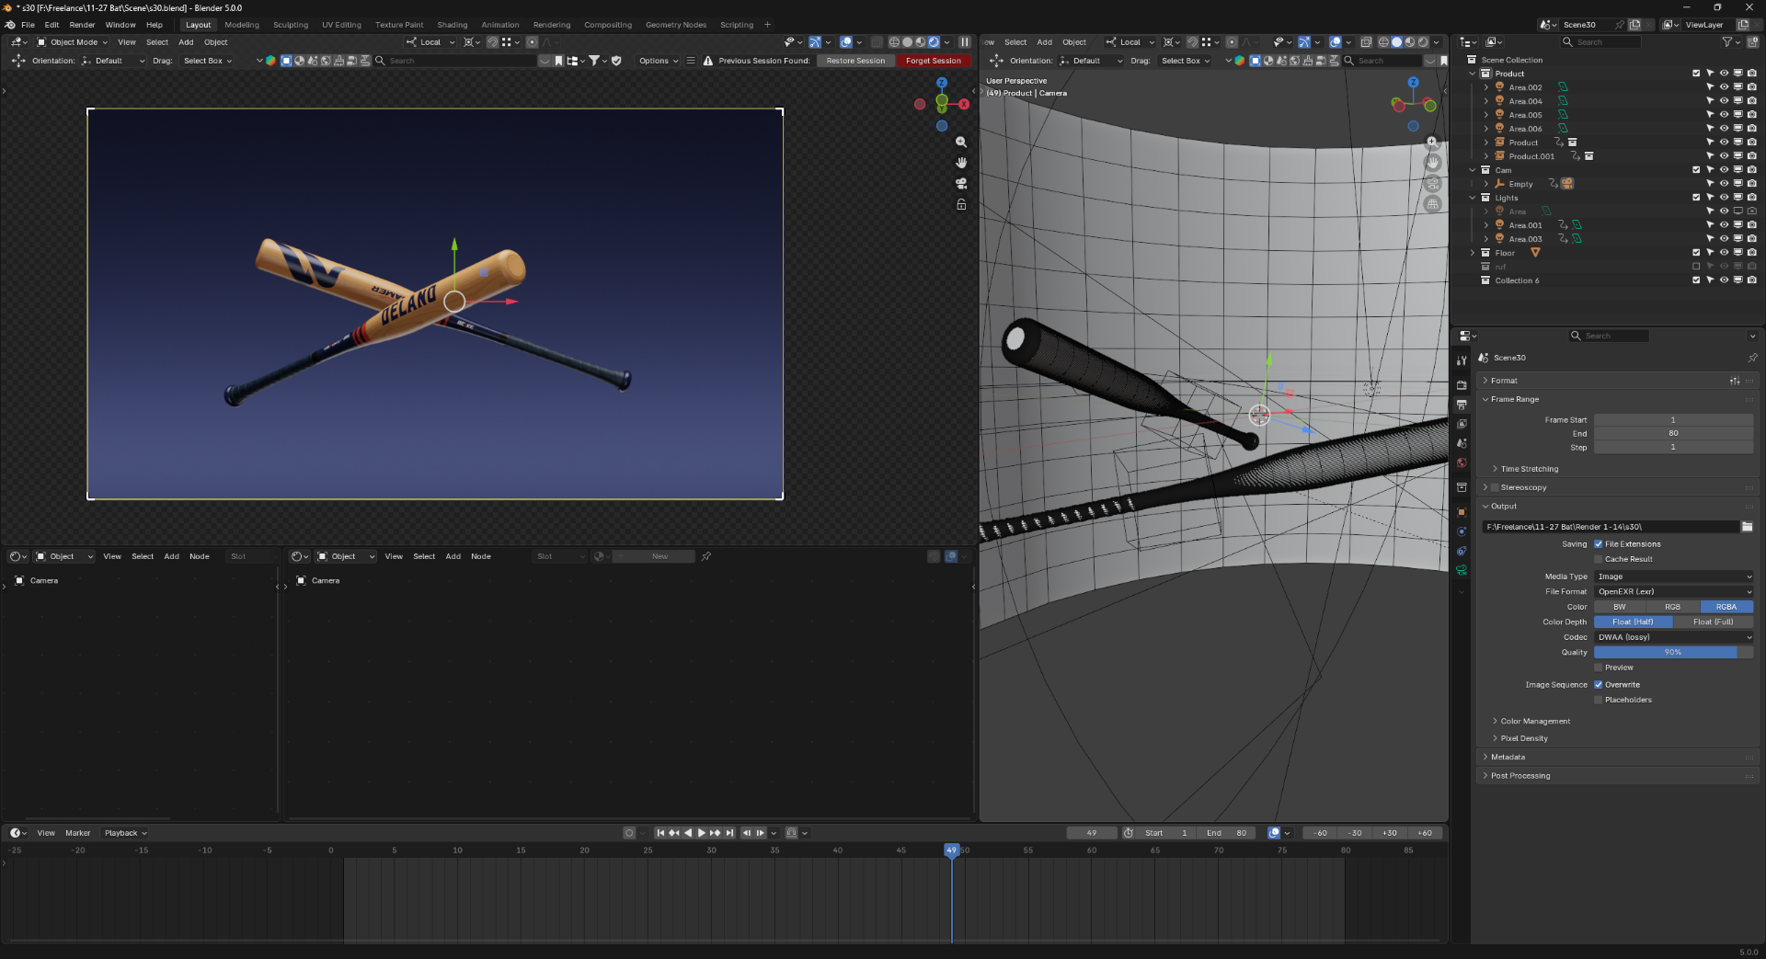
Task: Pin the properties editor context
Action: [1751, 358]
